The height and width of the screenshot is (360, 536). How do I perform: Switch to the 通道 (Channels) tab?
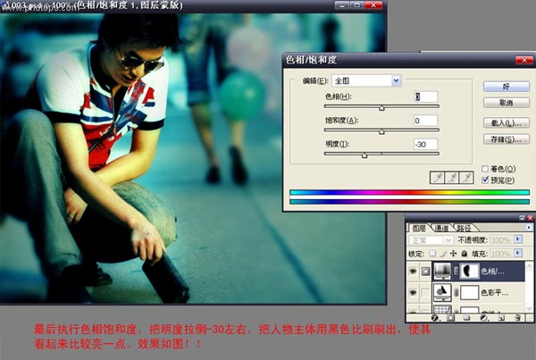point(442,228)
